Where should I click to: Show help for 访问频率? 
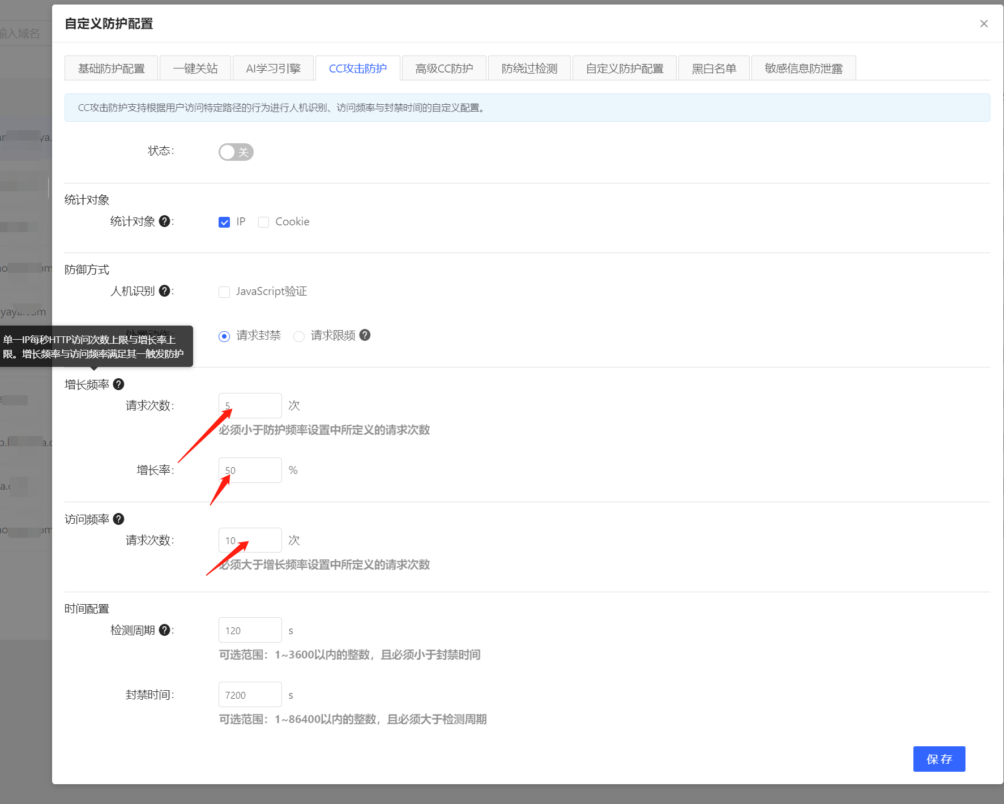click(118, 519)
